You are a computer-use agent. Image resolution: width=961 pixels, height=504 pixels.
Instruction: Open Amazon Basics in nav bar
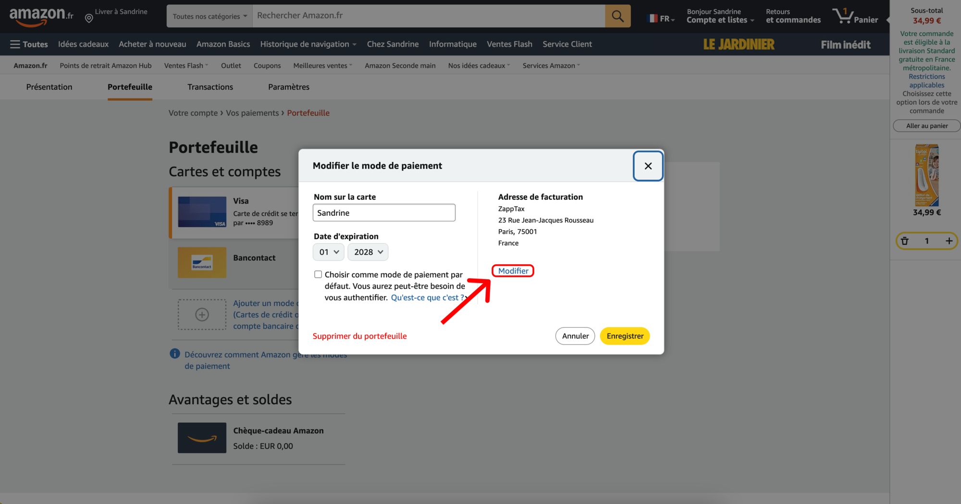[x=223, y=44]
